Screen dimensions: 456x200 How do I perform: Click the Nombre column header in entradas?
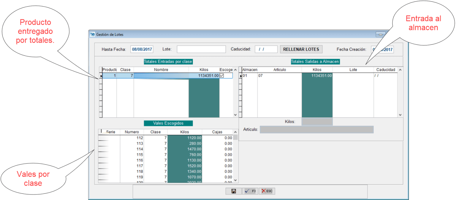161,70
